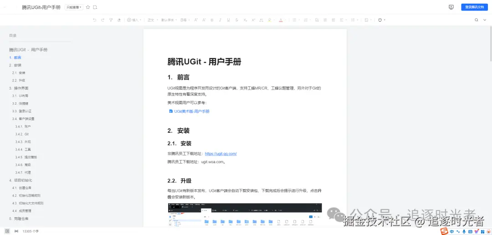Viewport: 492px width, 235px height.
Task: Click the 腾讯UGit - 用户手册 outline title
Action: [x=28, y=50]
